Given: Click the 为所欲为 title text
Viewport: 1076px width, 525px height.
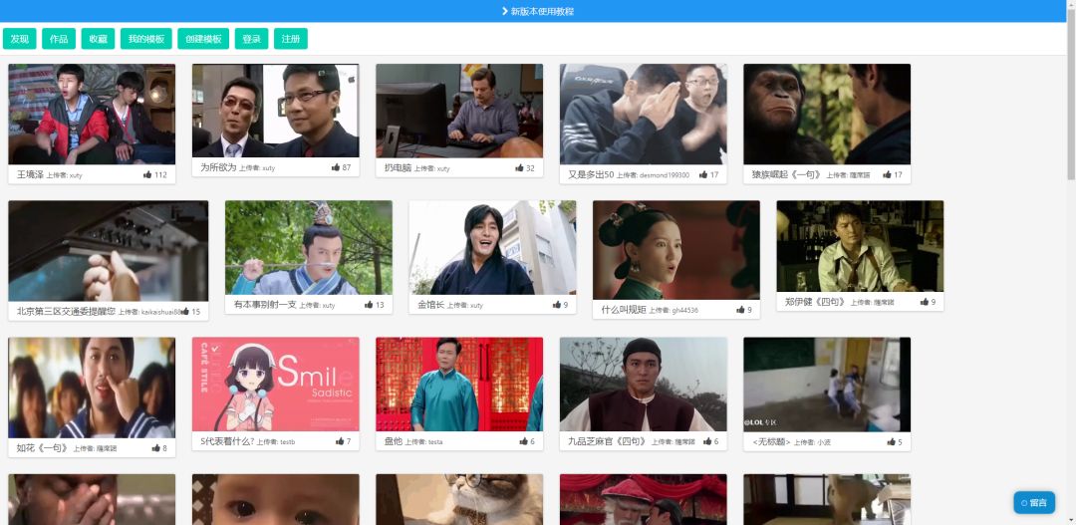Looking at the screenshot, I should tap(218, 167).
